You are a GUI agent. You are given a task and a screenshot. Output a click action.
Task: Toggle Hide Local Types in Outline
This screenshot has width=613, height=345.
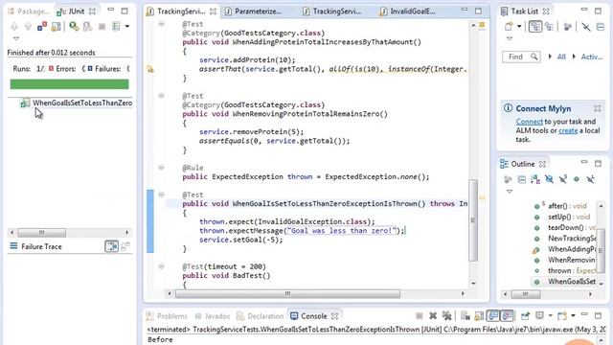[590, 179]
